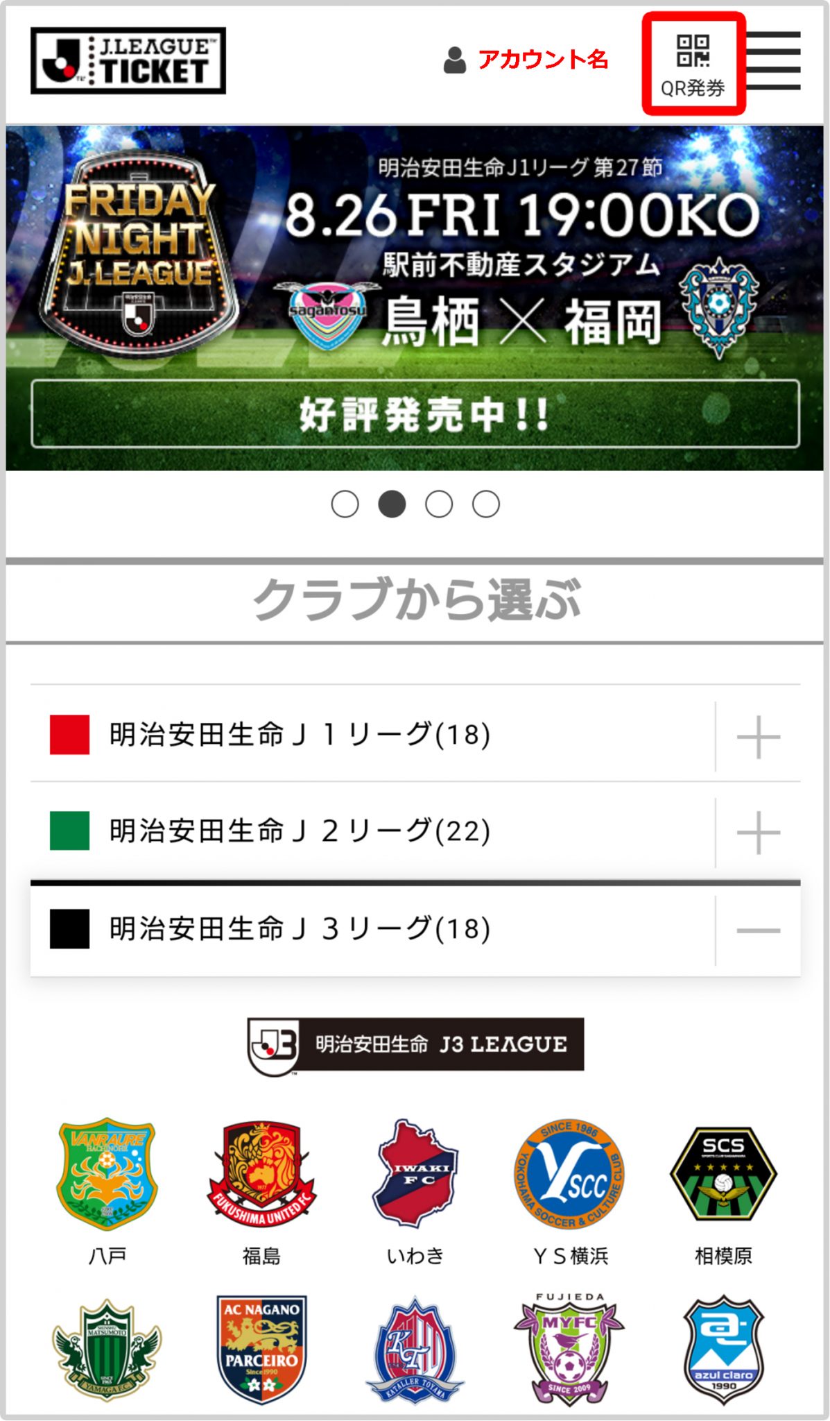Click the red J1 league color square
Viewport: 830px width, 1421px height.
(x=69, y=735)
